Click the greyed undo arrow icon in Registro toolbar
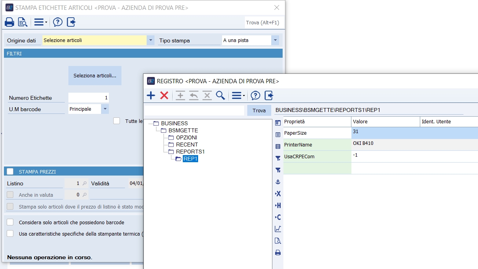Viewport: 478px width, 269px height. pyautogui.click(x=194, y=95)
